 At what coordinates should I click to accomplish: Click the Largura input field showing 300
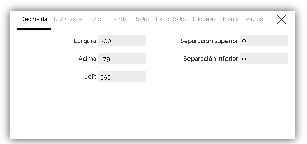tap(122, 41)
